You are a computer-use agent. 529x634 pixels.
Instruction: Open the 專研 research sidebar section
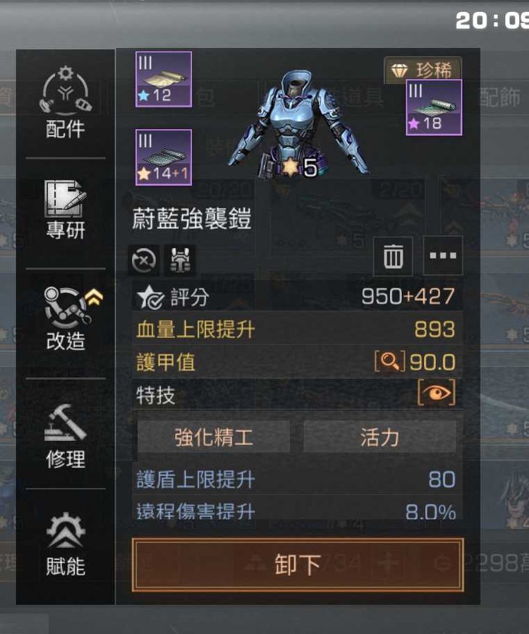click(x=66, y=210)
